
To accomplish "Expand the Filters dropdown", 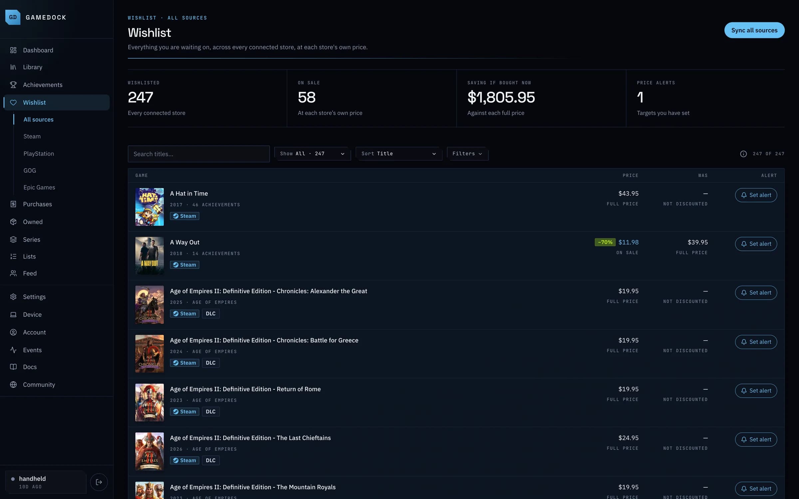I will (x=467, y=154).
